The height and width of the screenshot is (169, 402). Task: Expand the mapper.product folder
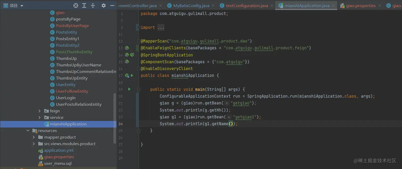pos(34,137)
